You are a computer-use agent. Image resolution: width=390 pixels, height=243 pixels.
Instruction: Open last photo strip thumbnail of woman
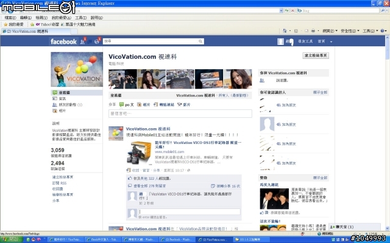(x=238, y=79)
